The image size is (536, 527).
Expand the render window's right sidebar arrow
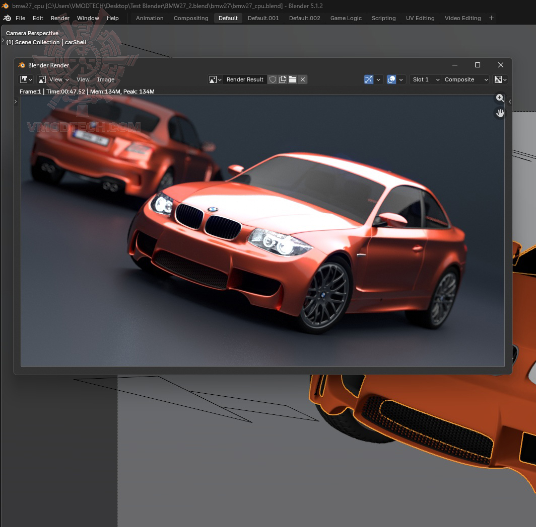(510, 102)
